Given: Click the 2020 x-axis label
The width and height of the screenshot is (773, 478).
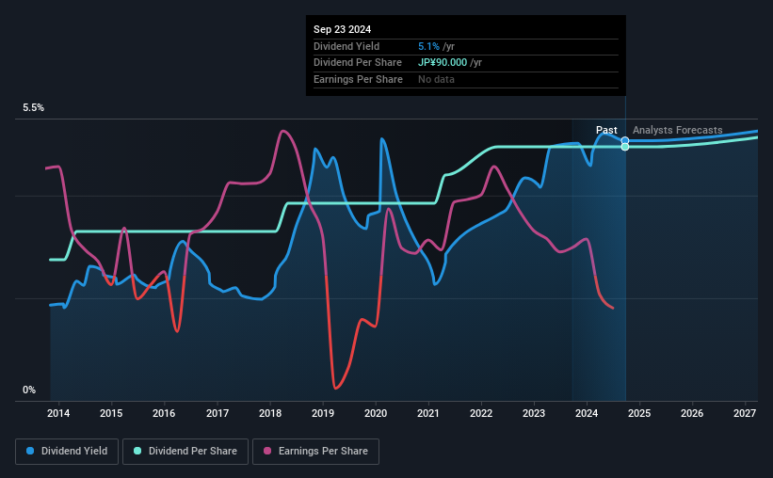Looking at the screenshot, I should point(376,413).
